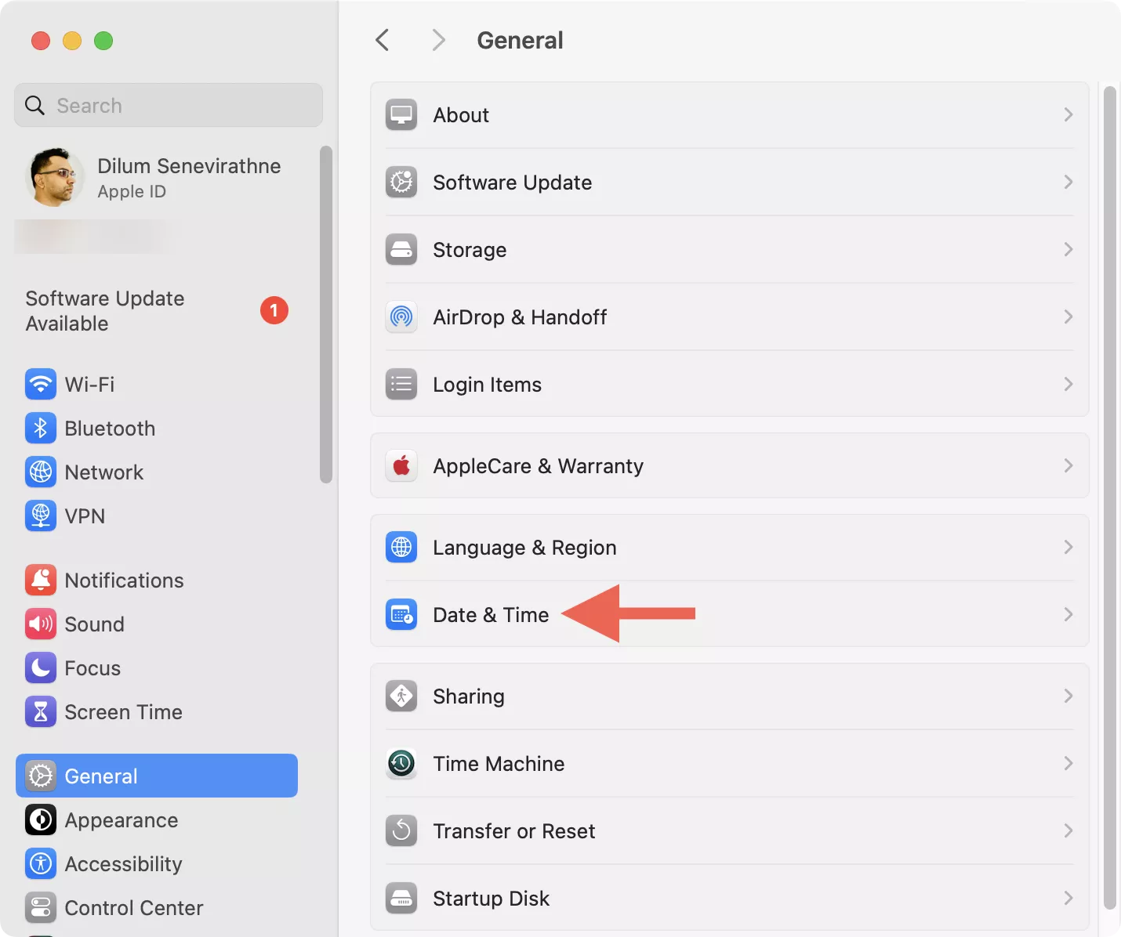Click the AirDrop & Handoff icon
Screen dimensions: 1121x937
(x=401, y=317)
